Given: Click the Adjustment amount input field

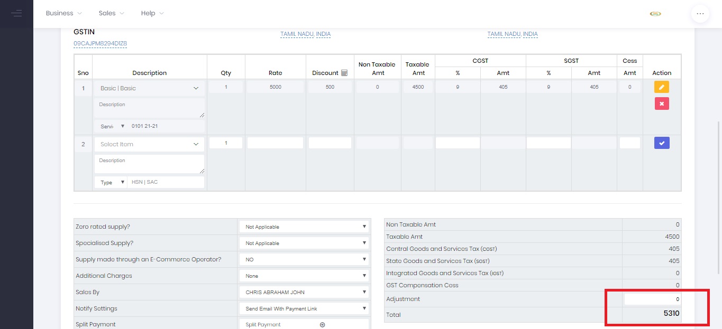Looking at the screenshot, I should coord(652,299).
